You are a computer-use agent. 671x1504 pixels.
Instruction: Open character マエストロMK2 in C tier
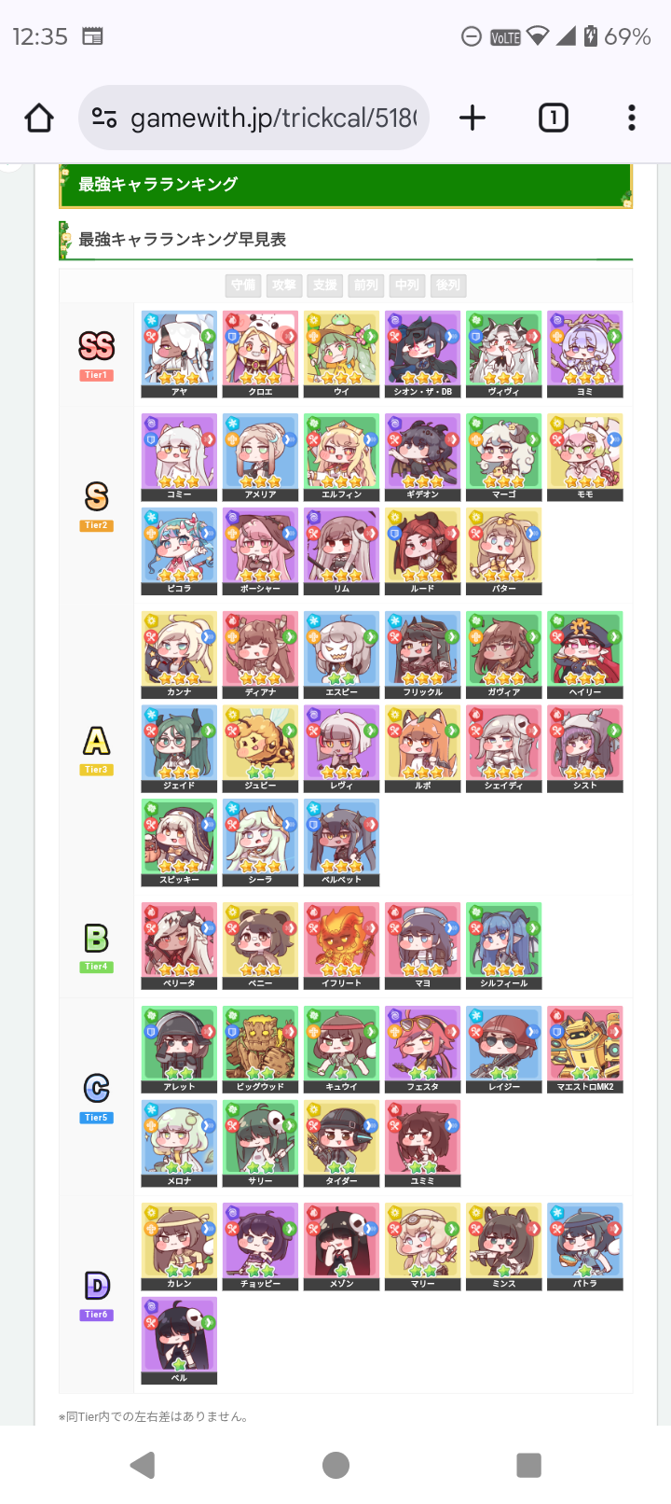click(584, 1050)
